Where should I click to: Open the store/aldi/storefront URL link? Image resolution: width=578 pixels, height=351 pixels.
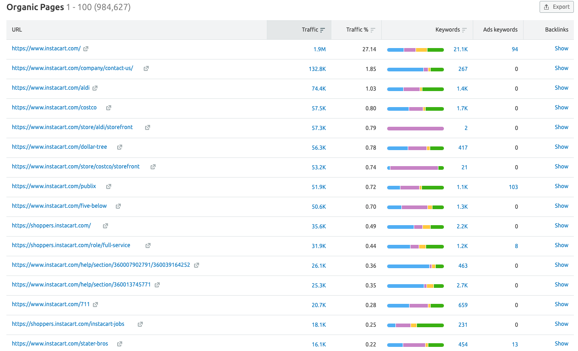click(x=72, y=127)
